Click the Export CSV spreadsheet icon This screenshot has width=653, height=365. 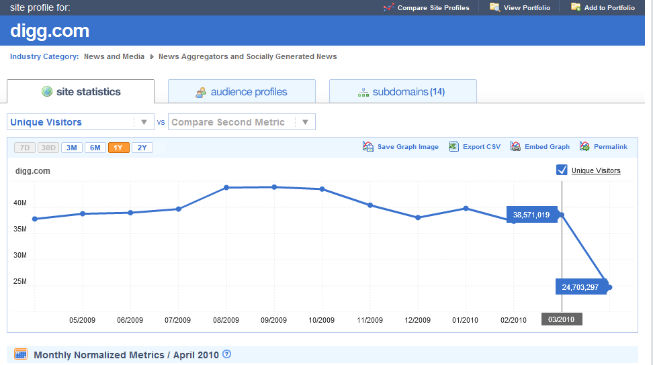click(x=453, y=146)
